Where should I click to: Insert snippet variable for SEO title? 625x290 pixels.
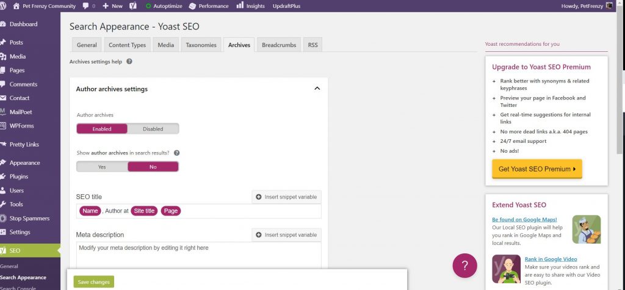click(x=287, y=197)
